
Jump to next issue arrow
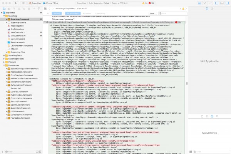[186, 9]
